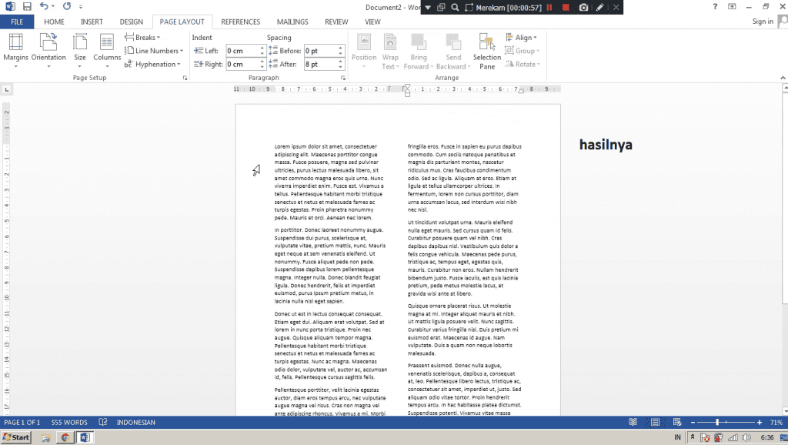This screenshot has width=788, height=445.
Task: Click the Columns icon
Action: (107, 48)
